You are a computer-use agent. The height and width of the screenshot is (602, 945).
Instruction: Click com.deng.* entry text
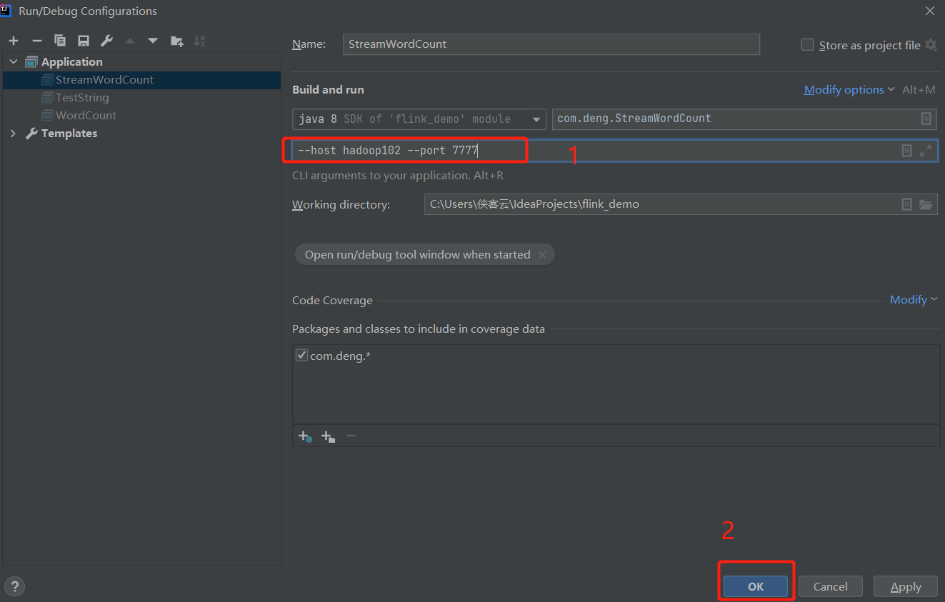(x=340, y=356)
